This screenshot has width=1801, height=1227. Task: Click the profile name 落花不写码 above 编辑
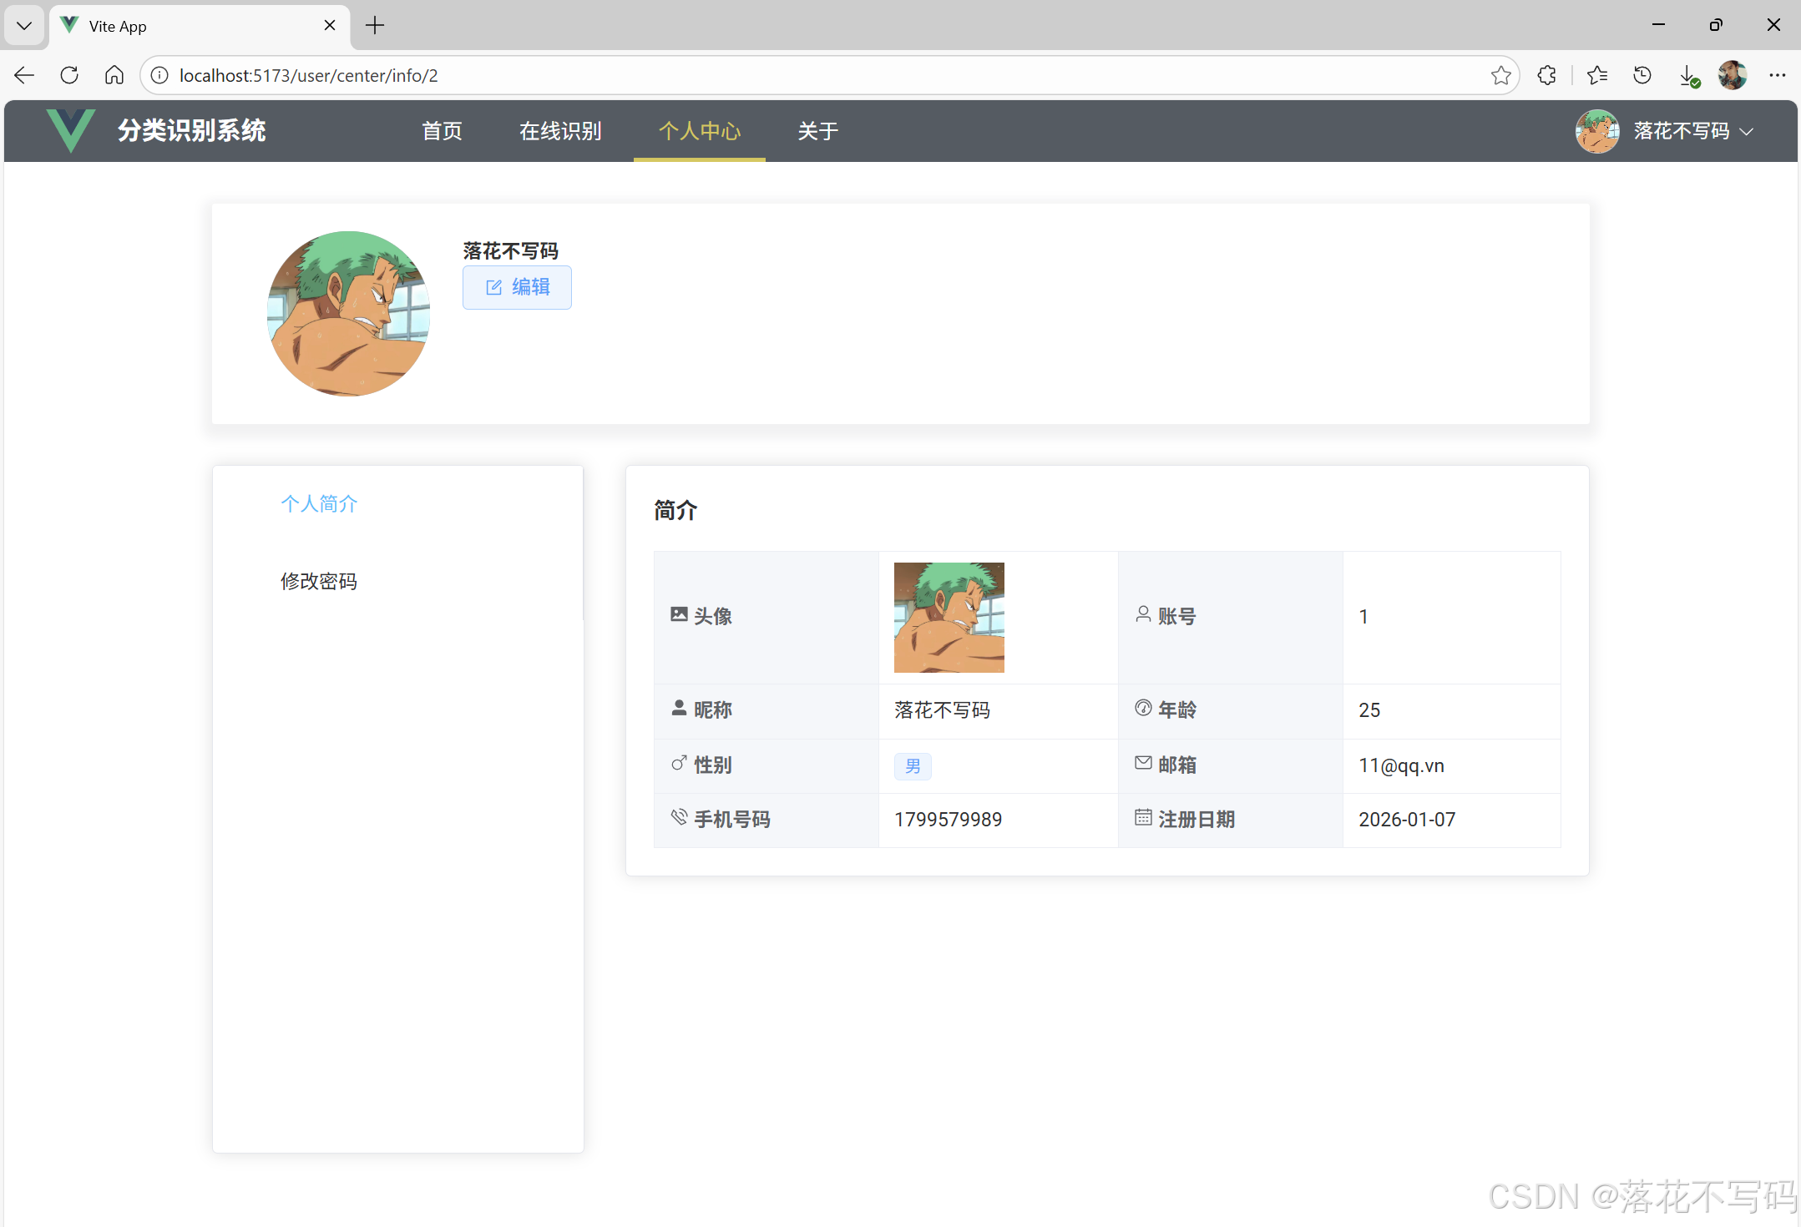pyautogui.click(x=510, y=251)
